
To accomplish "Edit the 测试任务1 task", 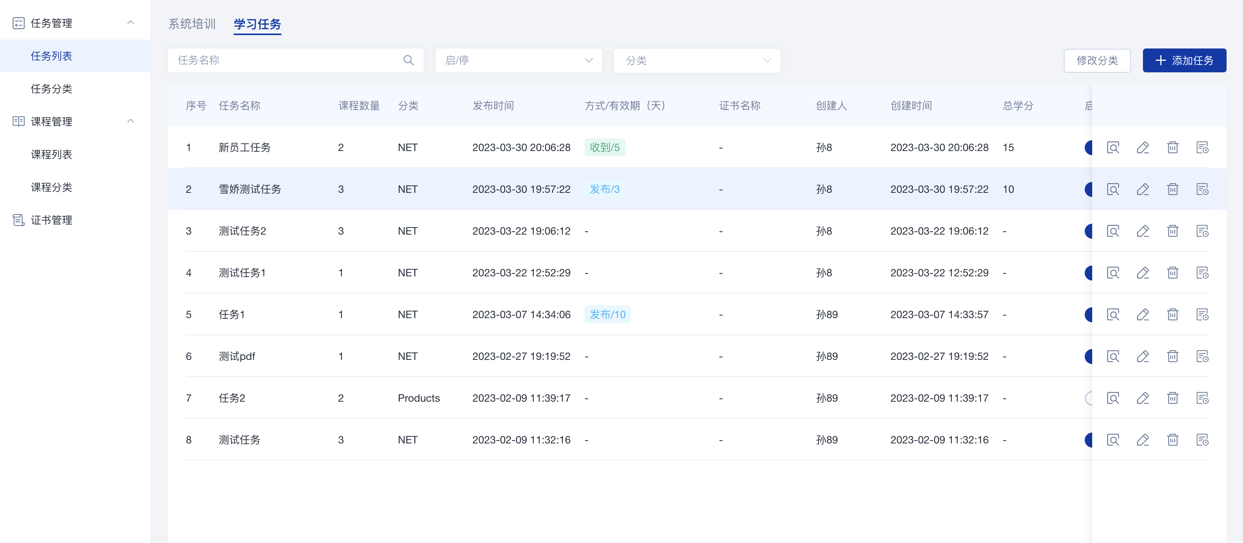I will click(1143, 273).
